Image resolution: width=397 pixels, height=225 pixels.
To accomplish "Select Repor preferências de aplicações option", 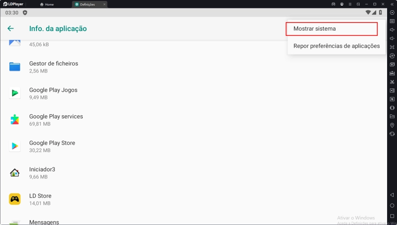I will pos(337,46).
